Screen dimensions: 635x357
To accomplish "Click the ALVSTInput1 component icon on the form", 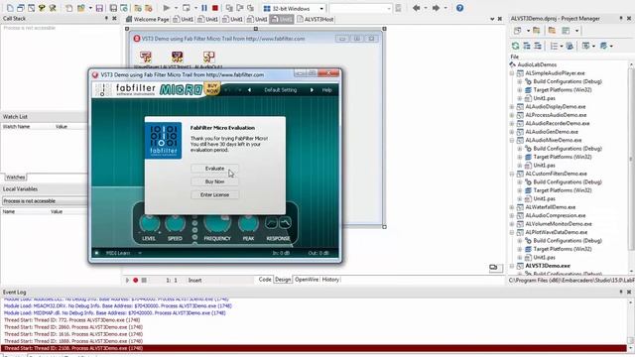I will coord(177,58).
